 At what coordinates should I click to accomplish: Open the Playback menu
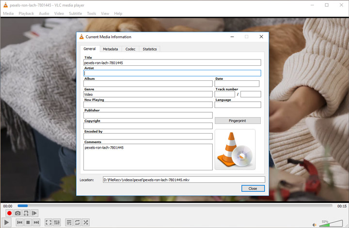pos(26,14)
